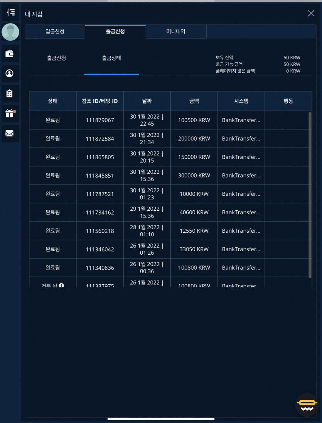Select reference ID 111845851
The width and height of the screenshot is (322, 423).
99,176
